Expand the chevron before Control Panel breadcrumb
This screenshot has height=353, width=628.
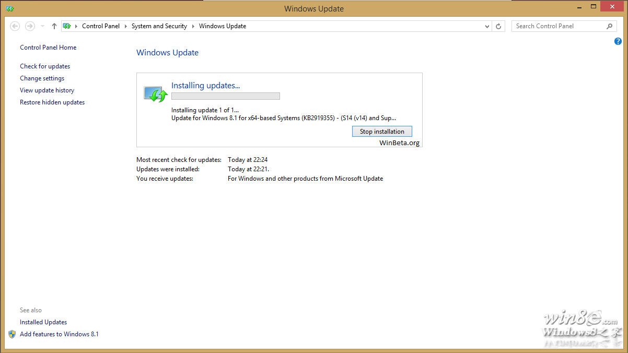[76, 26]
